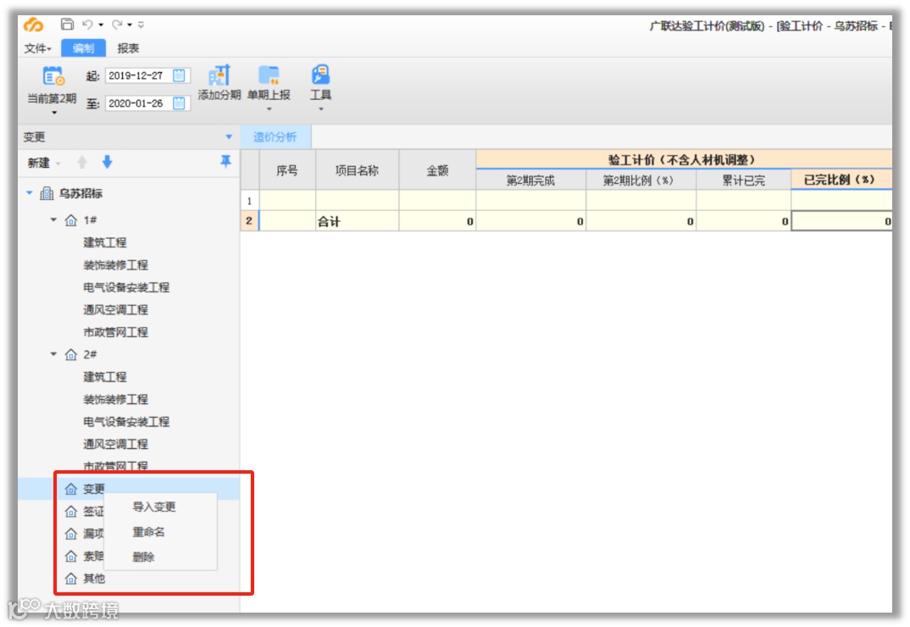The width and height of the screenshot is (910, 627).
Task: Select 电气设备安装工程 under 2#
Action: [126, 422]
